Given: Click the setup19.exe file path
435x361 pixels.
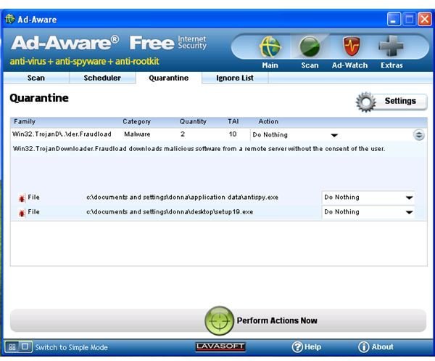Looking at the screenshot, I should pyautogui.click(x=170, y=212).
